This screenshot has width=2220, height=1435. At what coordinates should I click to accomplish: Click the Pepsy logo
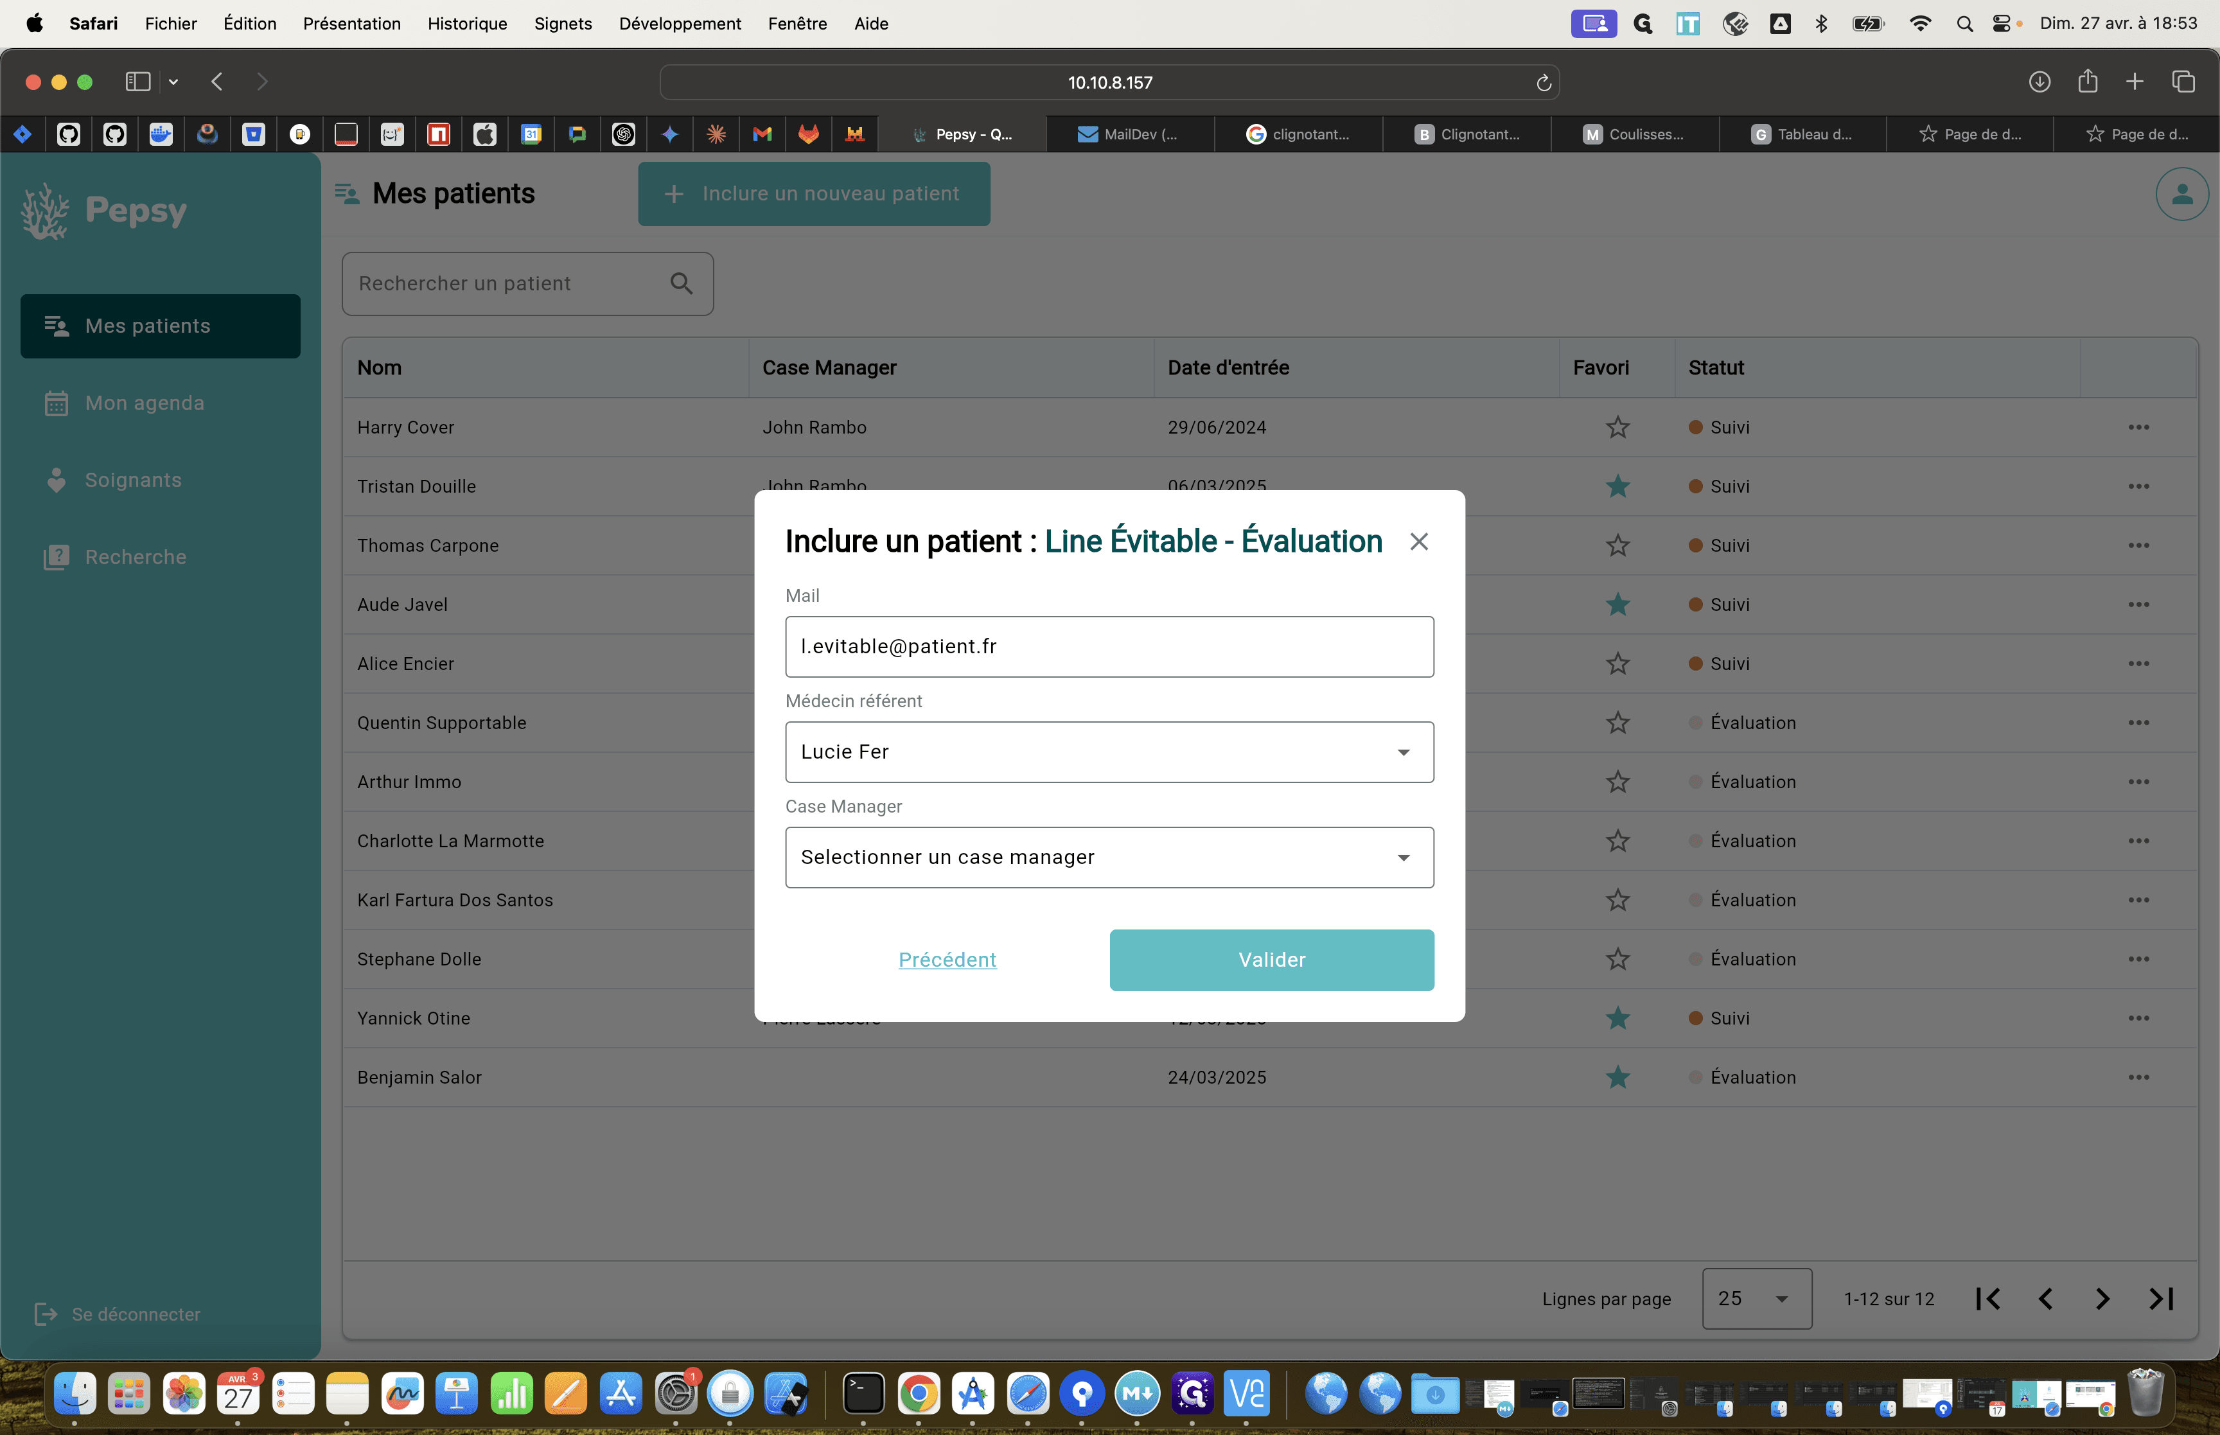click(104, 211)
